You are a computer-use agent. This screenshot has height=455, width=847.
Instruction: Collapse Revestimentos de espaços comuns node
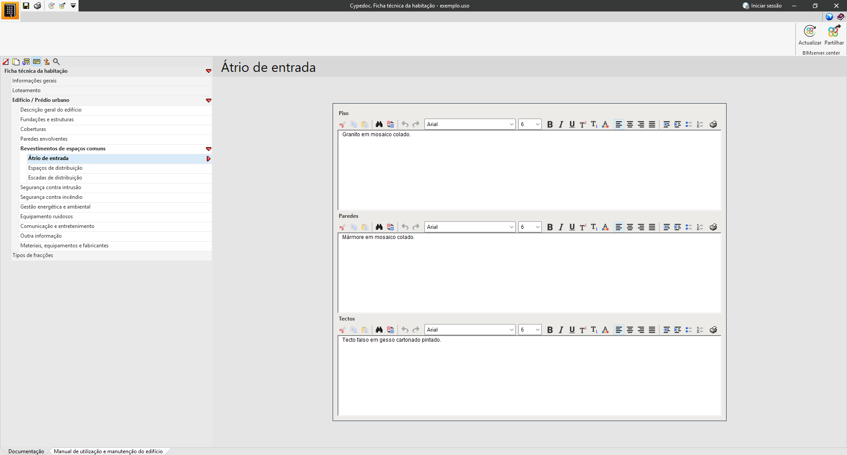[x=209, y=149]
